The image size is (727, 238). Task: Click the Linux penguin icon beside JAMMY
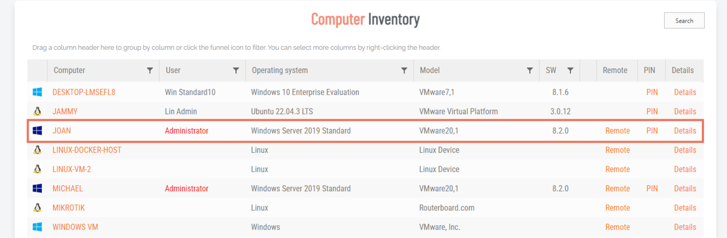point(37,111)
